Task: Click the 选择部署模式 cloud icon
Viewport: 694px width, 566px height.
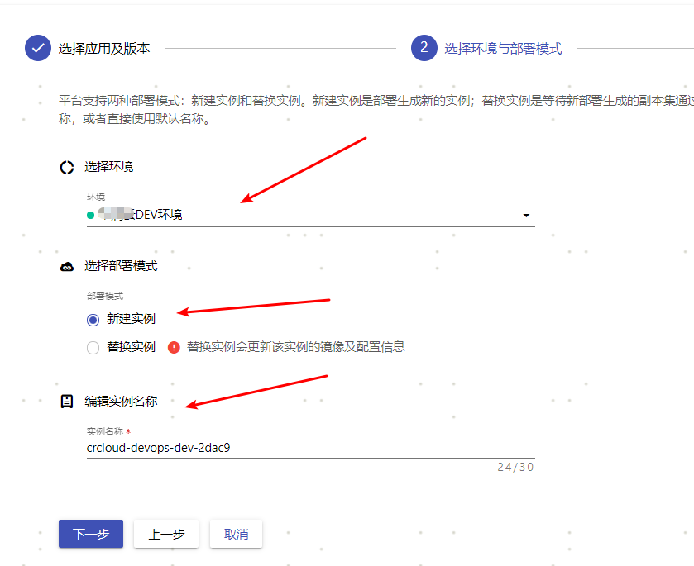Action: tap(67, 267)
